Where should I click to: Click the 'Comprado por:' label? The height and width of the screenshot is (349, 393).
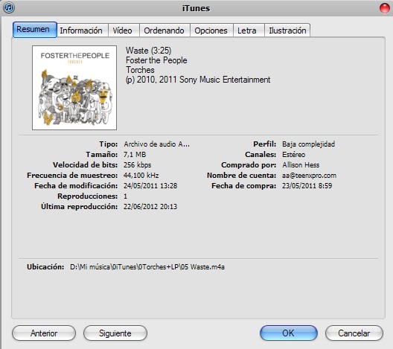[x=249, y=165]
